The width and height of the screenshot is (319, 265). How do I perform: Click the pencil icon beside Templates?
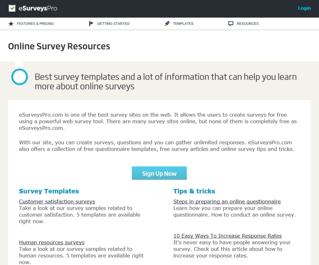[167, 24]
